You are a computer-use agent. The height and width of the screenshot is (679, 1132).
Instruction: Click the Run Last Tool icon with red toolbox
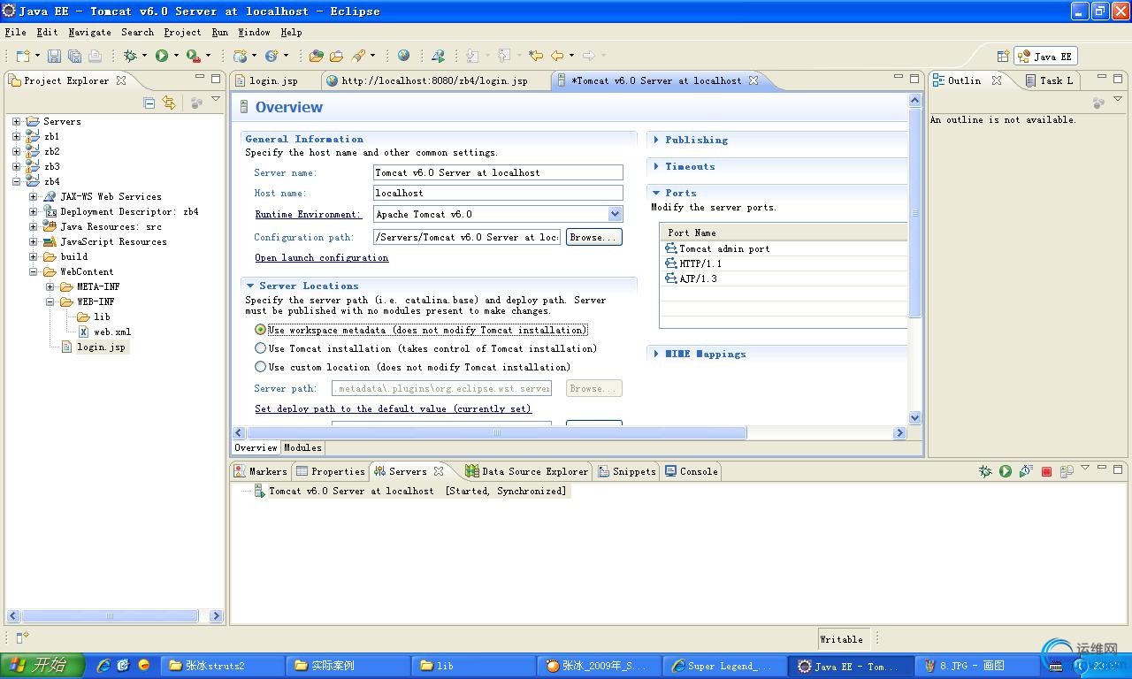coord(193,56)
